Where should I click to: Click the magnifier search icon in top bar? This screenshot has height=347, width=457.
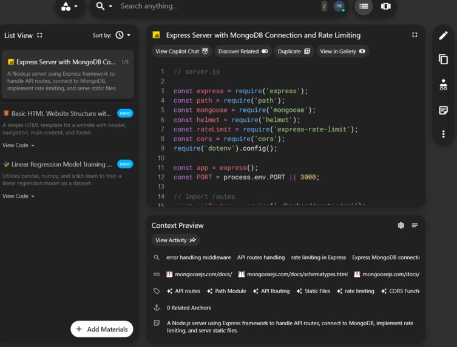click(100, 6)
